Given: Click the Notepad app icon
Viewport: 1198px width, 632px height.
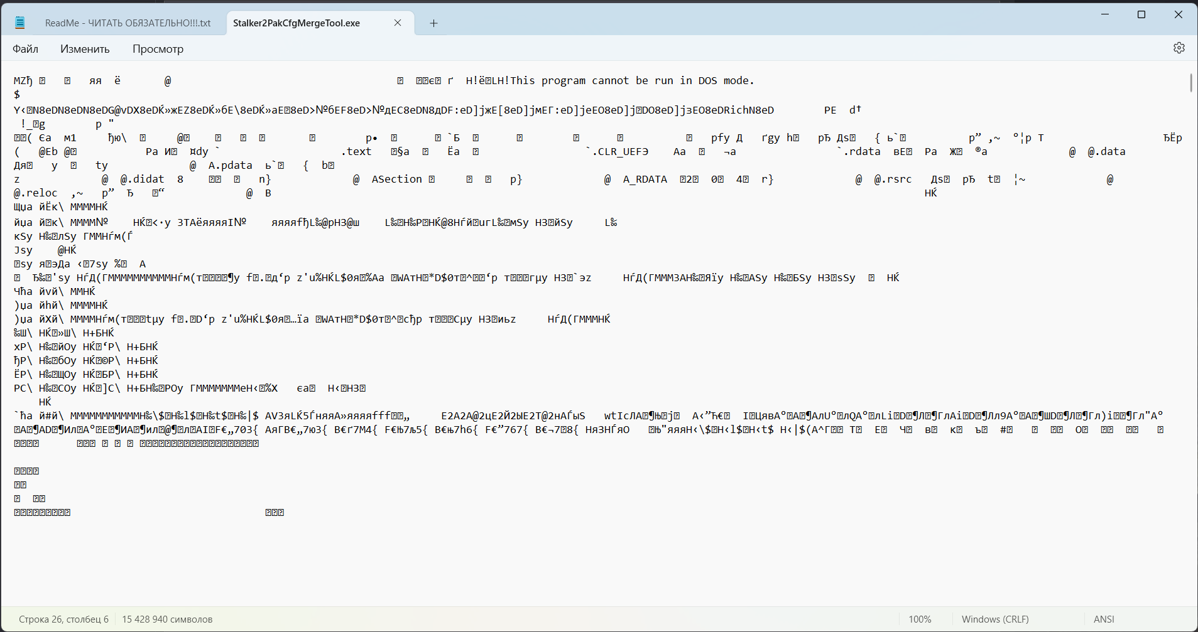Looking at the screenshot, I should (20, 23).
